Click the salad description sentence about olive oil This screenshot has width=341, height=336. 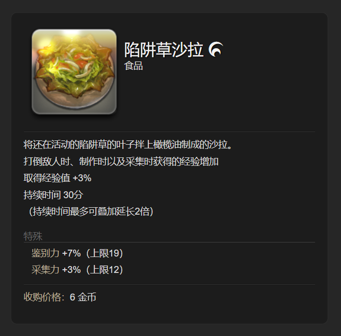[128, 145]
